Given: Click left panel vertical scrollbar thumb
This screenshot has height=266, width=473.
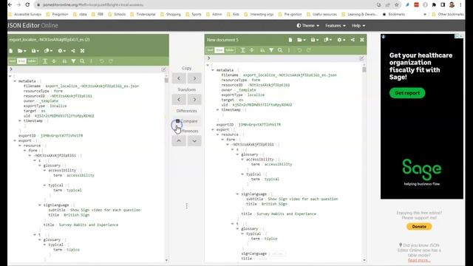Looking at the screenshot, I should tap(166, 80).
